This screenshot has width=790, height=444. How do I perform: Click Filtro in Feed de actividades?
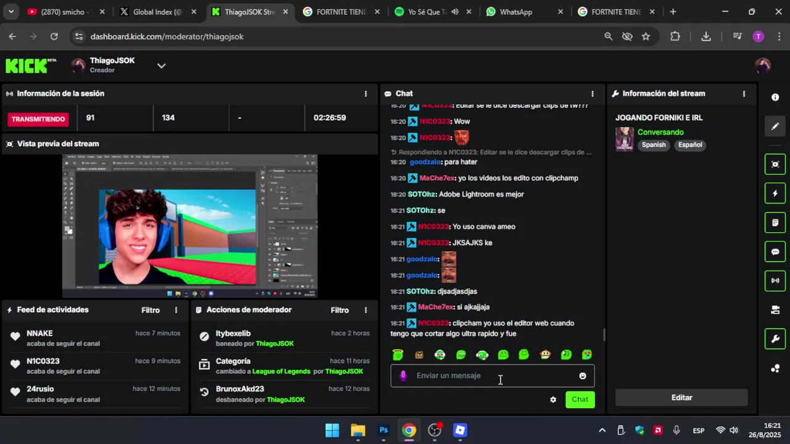pyautogui.click(x=151, y=310)
